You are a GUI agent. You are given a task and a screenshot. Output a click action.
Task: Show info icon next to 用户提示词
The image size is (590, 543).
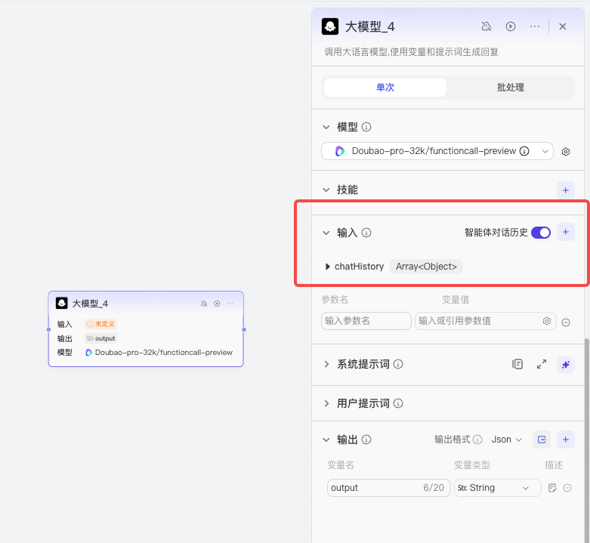point(397,403)
